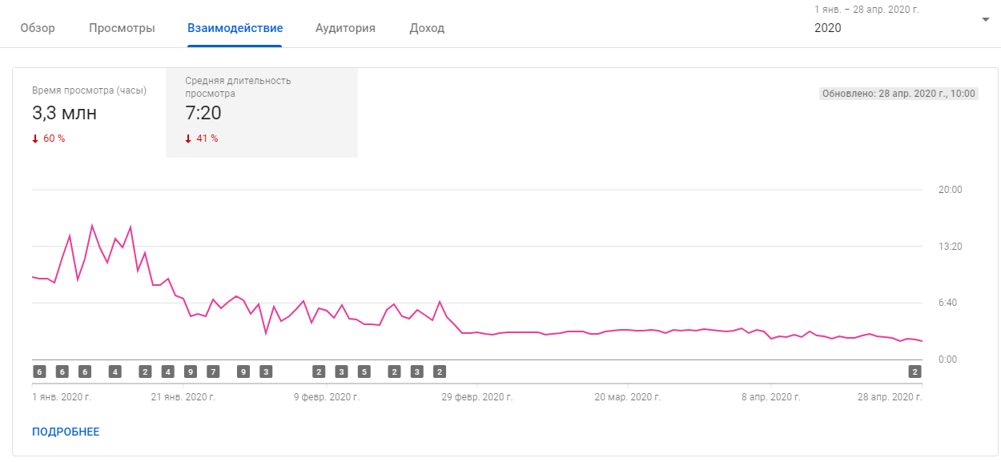Click the Обновлено timestamp badge

point(898,94)
